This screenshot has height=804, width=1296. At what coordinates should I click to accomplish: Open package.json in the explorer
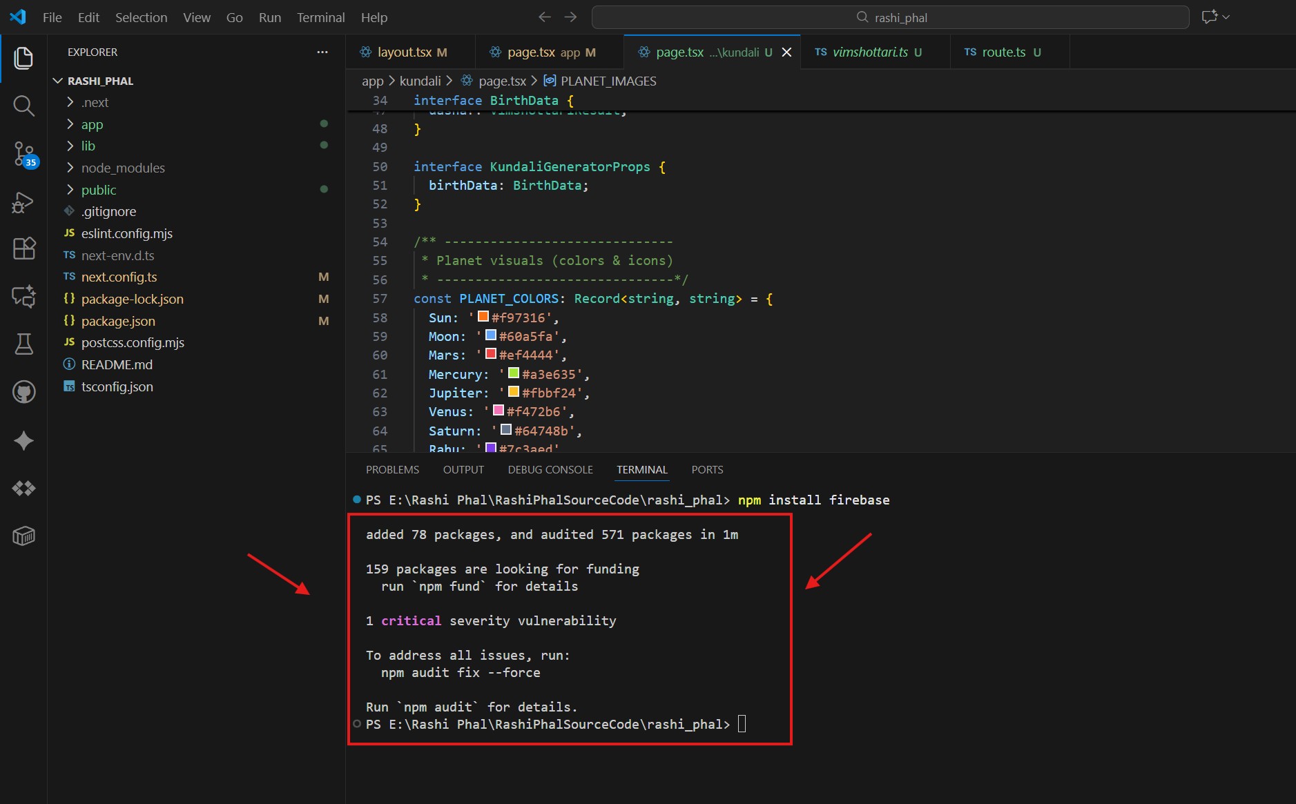click(x=118, y=321)
